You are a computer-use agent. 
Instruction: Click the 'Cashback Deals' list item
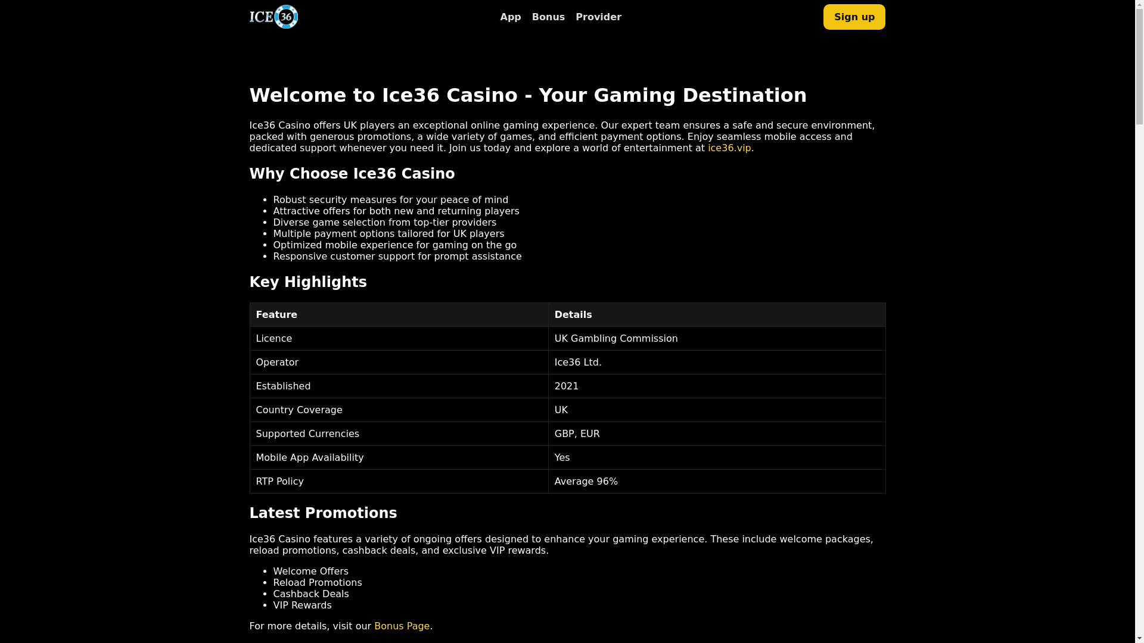pyautogui.click(x=310, y=594)
